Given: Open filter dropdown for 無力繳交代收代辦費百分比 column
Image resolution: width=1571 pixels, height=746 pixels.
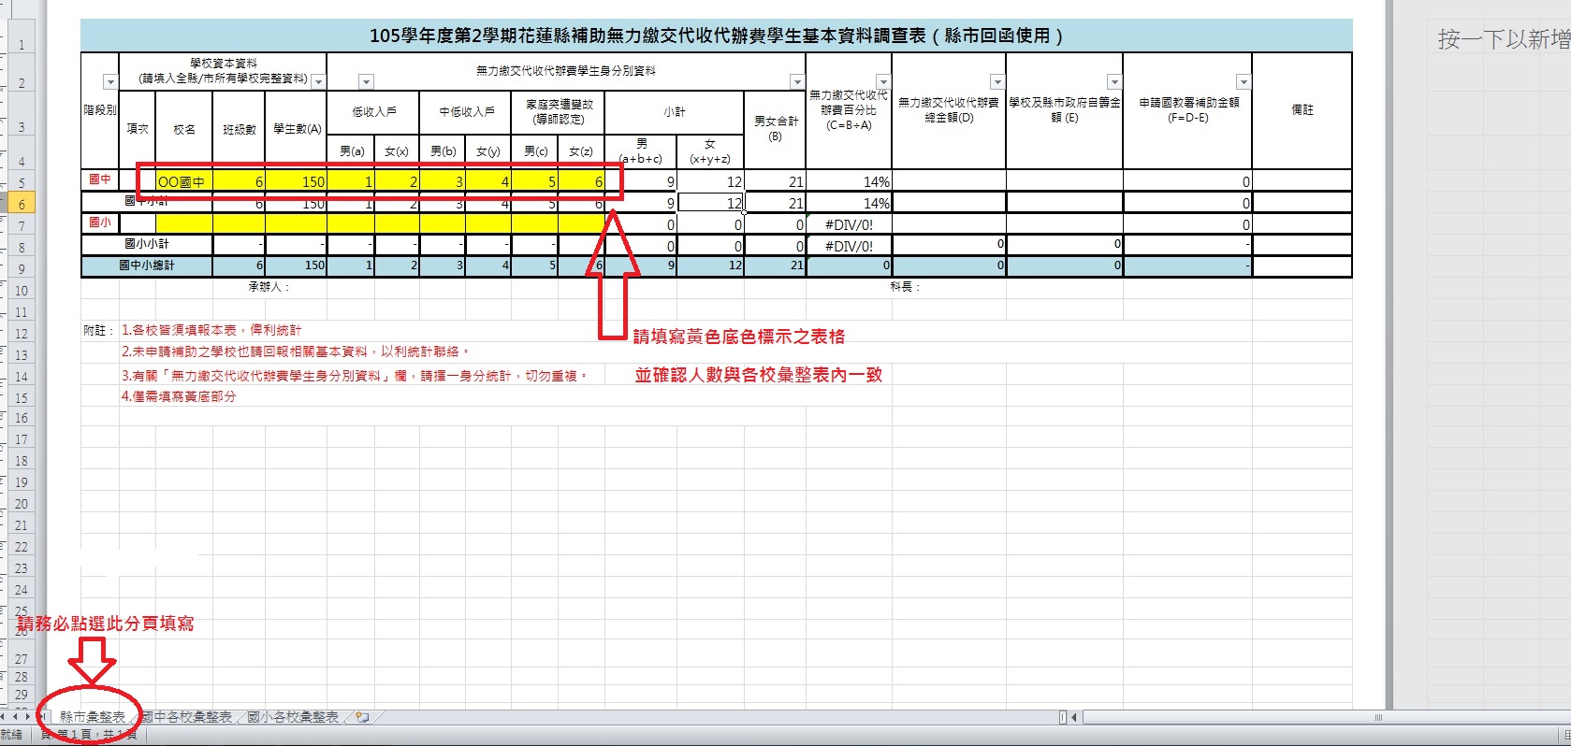Looking at the screenshot, I should pyautogui.click(x=882, y=82).
